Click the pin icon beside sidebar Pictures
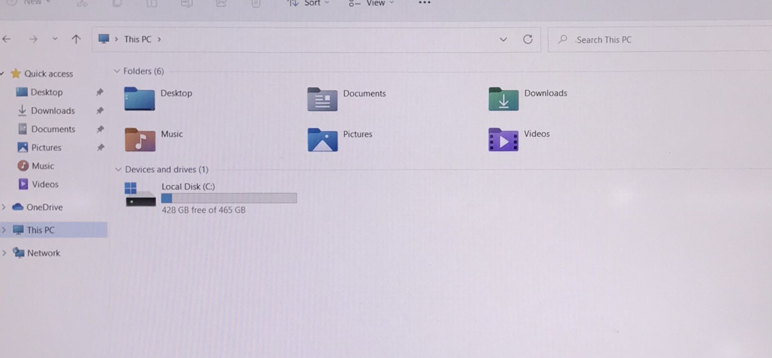The width and height of the screenshot is (772, 358). point(100,147)
